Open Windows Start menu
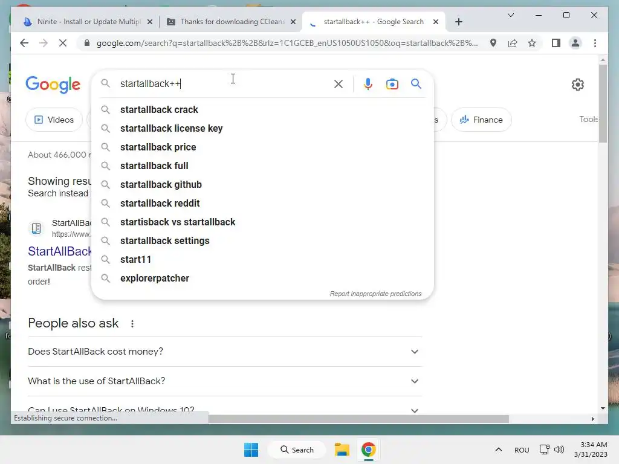The image size is (619, 464). click(251, 449)
